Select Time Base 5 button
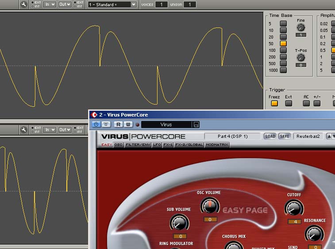The width and height of the screenshot is (335, 249). coord(283,23)
